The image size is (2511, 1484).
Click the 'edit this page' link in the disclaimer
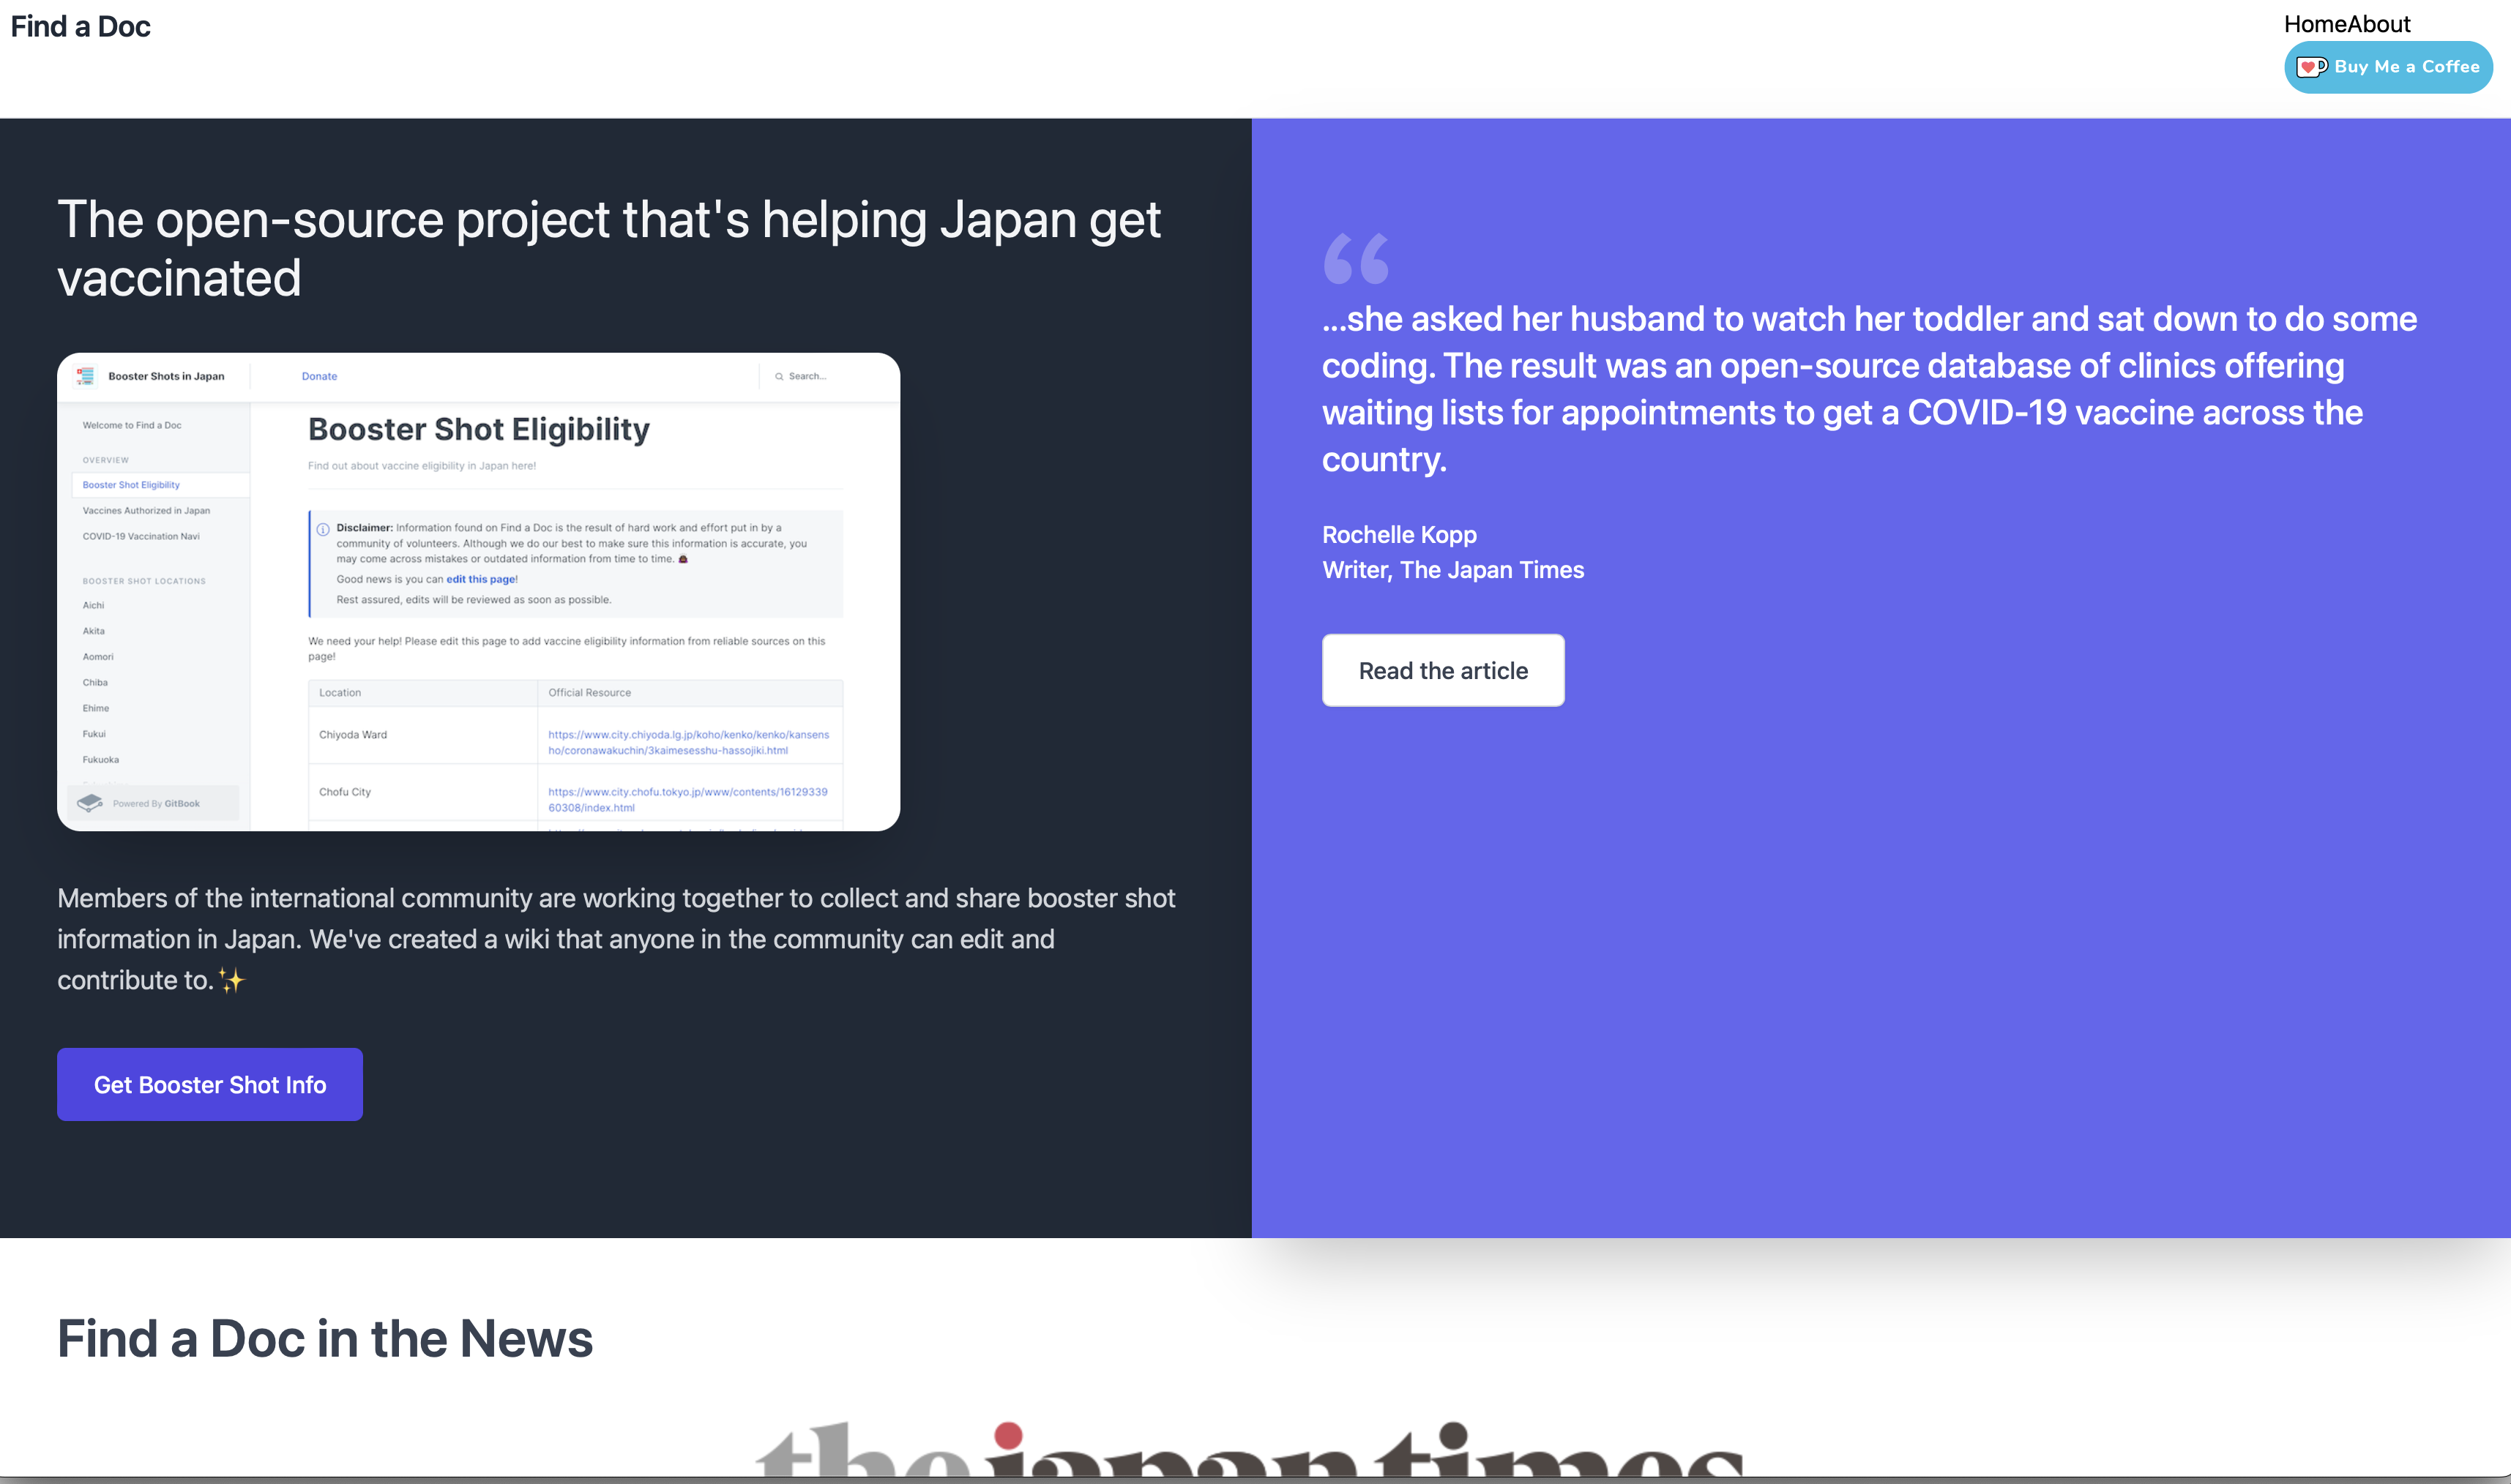click(x=480, y=579)
